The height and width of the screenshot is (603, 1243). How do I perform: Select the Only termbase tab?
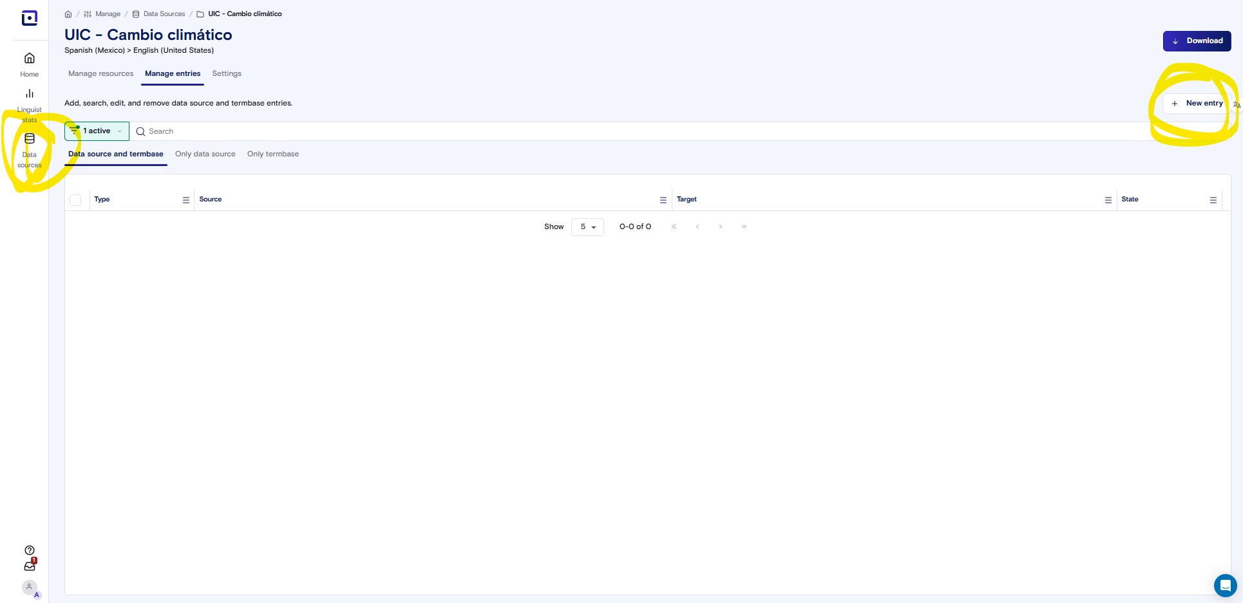coord(273,154)
